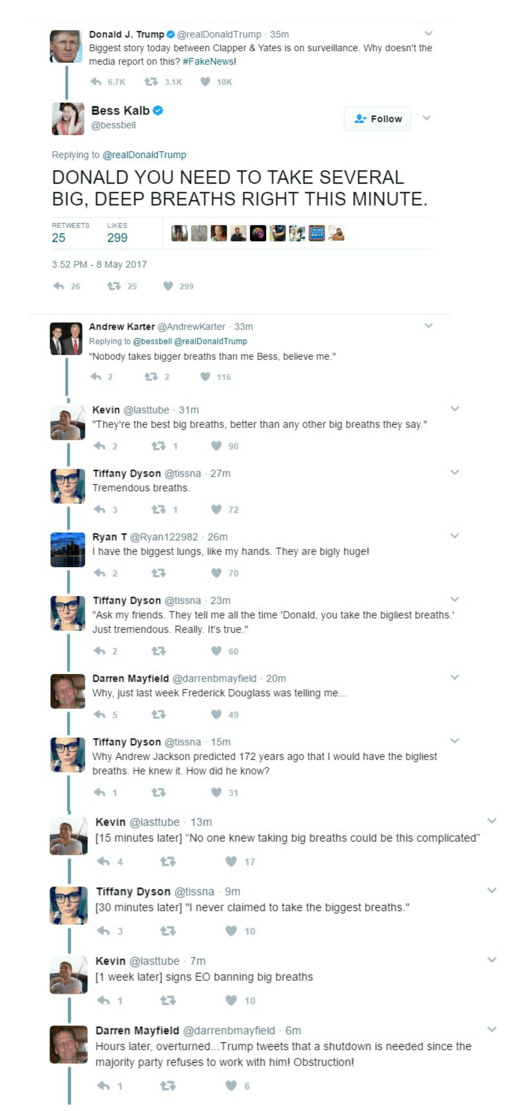Screen dimensions: 526x1111
Task: Like Kevin's 'best big breaths' reply
Action: click(x=216, y=446)
